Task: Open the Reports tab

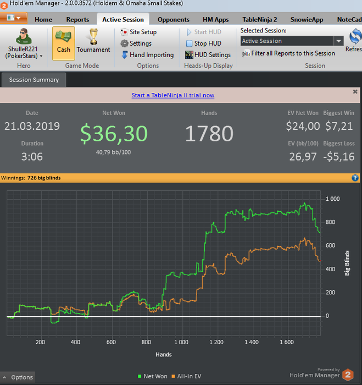Action: point(77,19)
